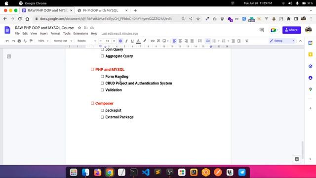Run spelling and grammar check icon
Screen dimensions: 316x178
click(25, 41)
